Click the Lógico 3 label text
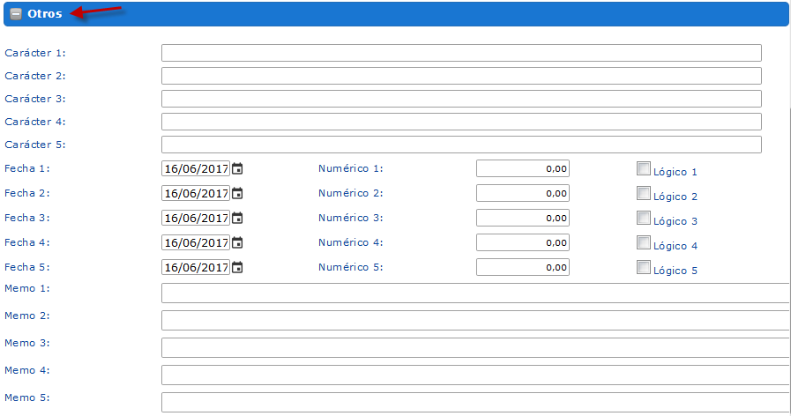Image resolution: width=791 pixels, height=416 pixels. point(675,221)
